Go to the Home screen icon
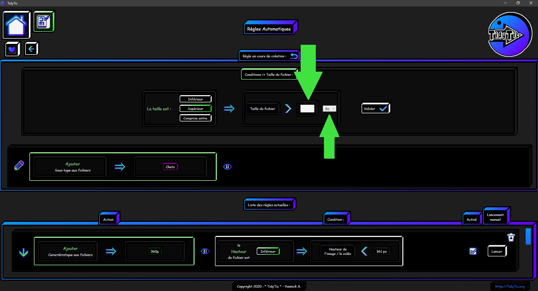 (x=16, y=25)
